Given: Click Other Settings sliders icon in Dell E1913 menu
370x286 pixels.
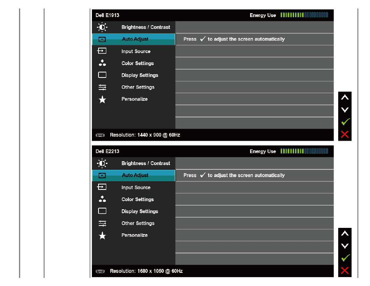Looking at the screenshot, I should [102, 87].
